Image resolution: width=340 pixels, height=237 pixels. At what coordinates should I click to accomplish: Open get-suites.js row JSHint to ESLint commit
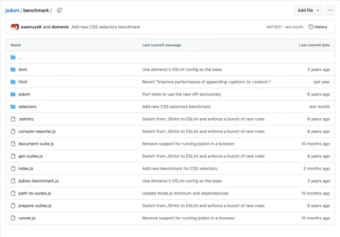point(203,156)
